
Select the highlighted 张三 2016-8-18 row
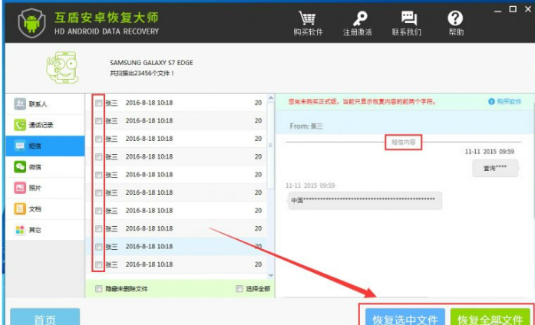(x=176, y=246)
